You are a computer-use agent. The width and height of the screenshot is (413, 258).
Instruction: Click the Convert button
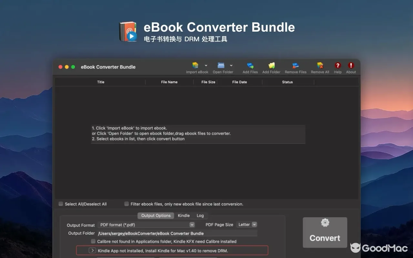tap(325, 233)
